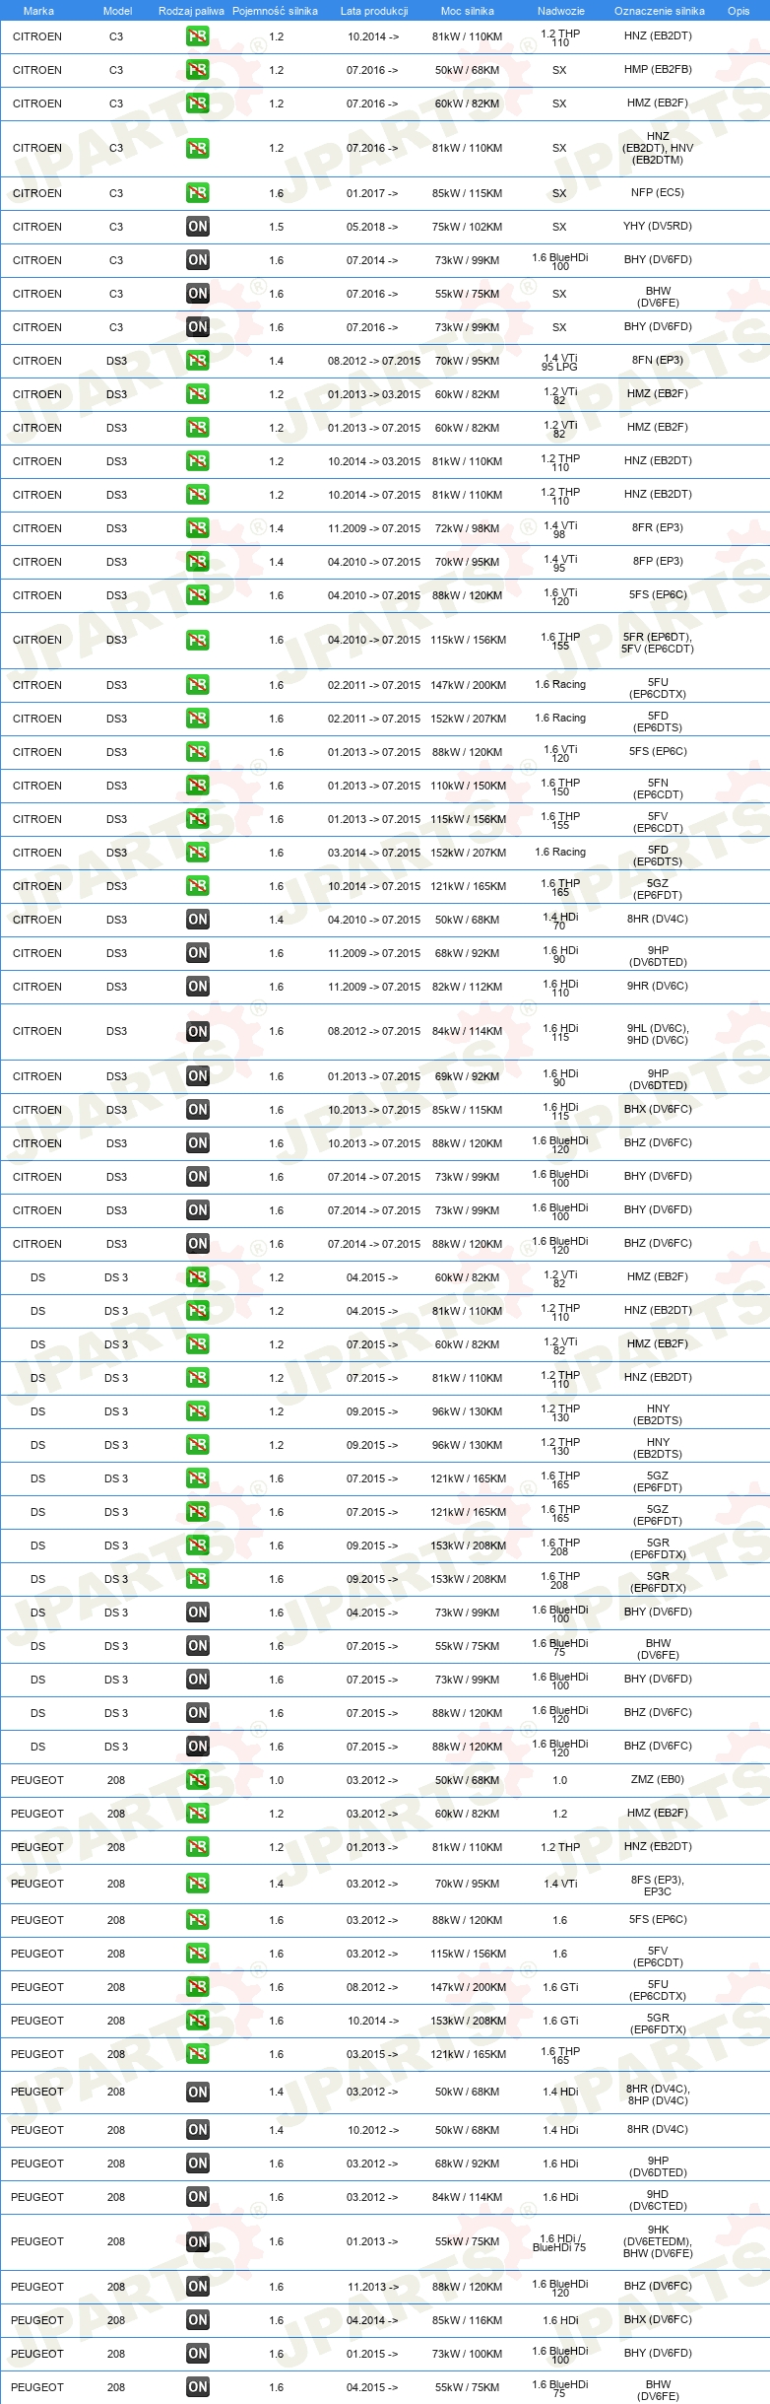Select the production date 05.2018 ->
The image size is (770, 2404).
click(372, 227)
